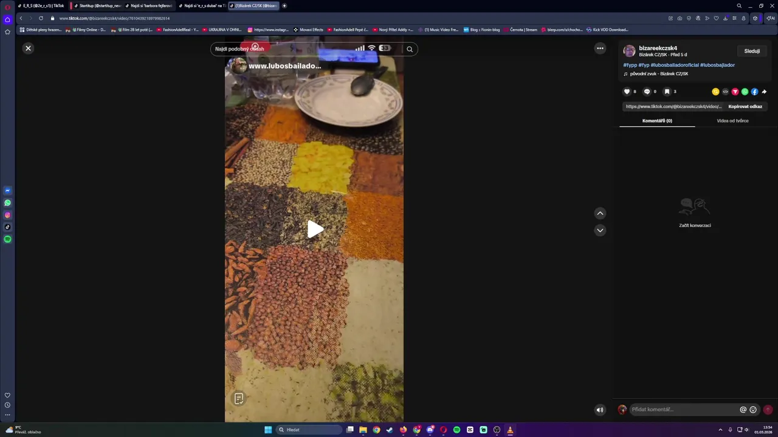Open Spotify in Opera sidebar

[7, 239]
